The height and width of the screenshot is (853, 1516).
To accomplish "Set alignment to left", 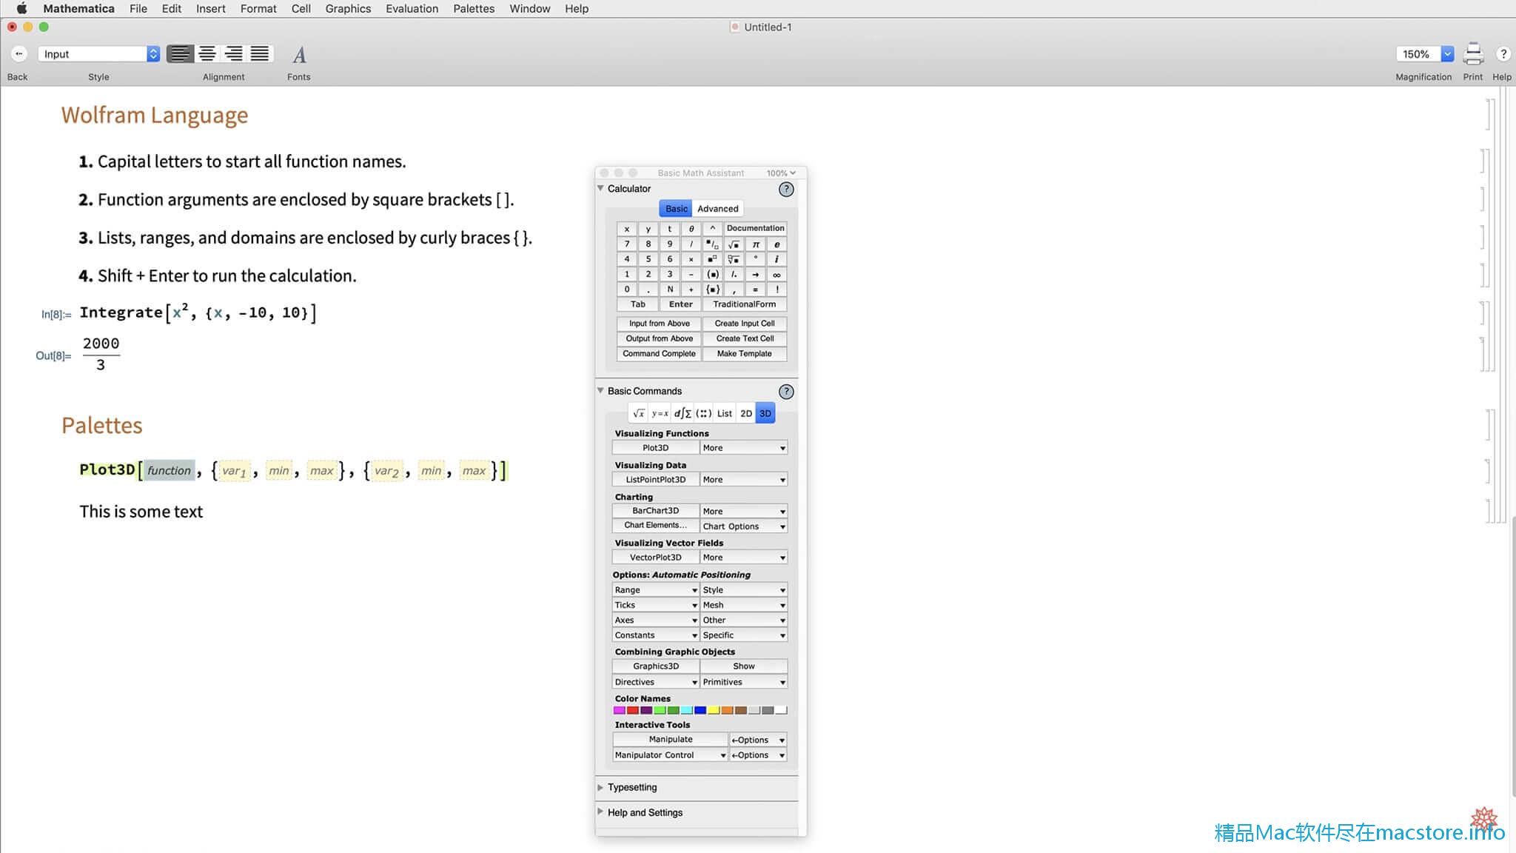I will pyautogui.click(x=180, y=54).
